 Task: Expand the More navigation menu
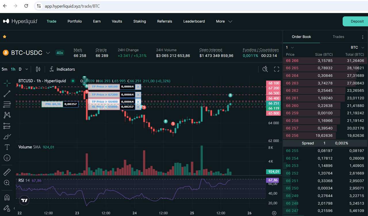[x=224, y=21]
